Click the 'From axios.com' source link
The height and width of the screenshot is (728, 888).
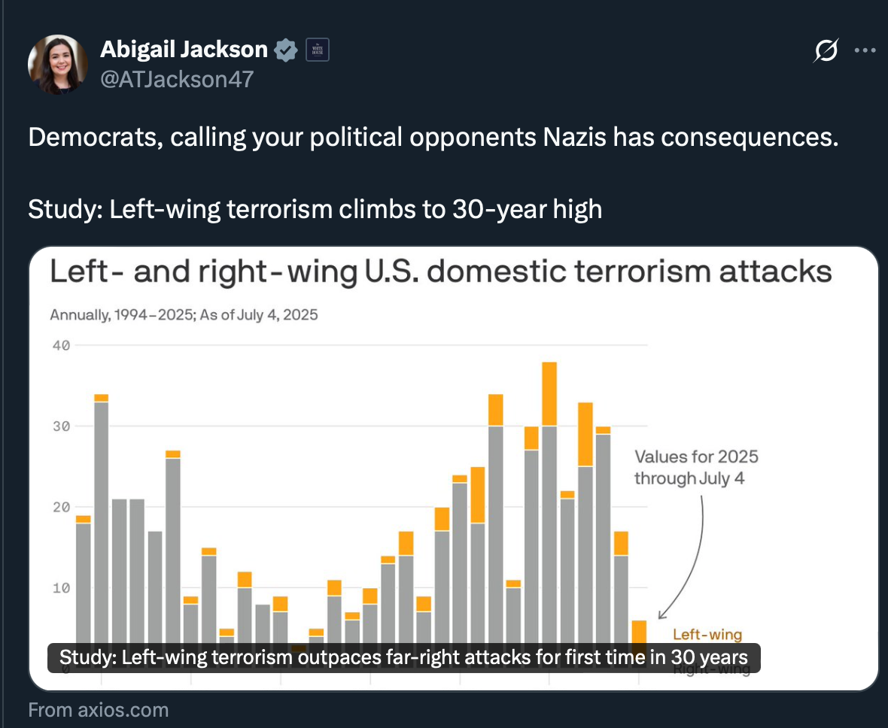pos(98,710)
